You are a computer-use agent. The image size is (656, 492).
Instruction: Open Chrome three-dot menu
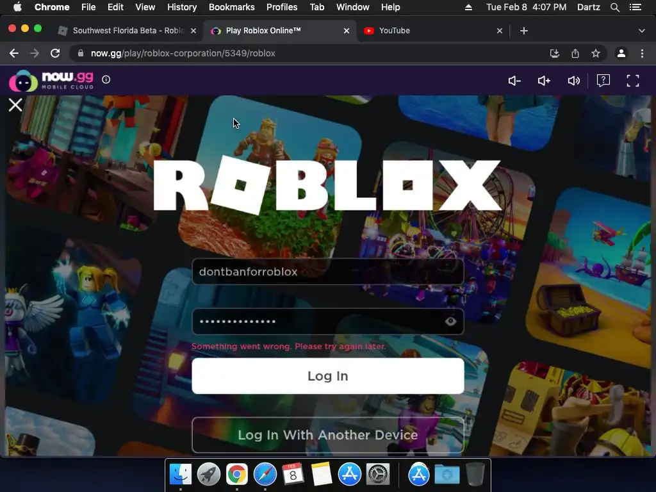(642, 53)
